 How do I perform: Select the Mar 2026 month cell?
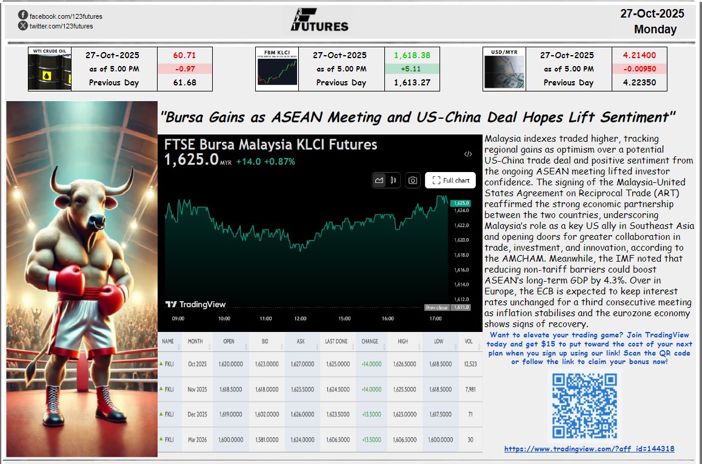(x=198, y=440)
